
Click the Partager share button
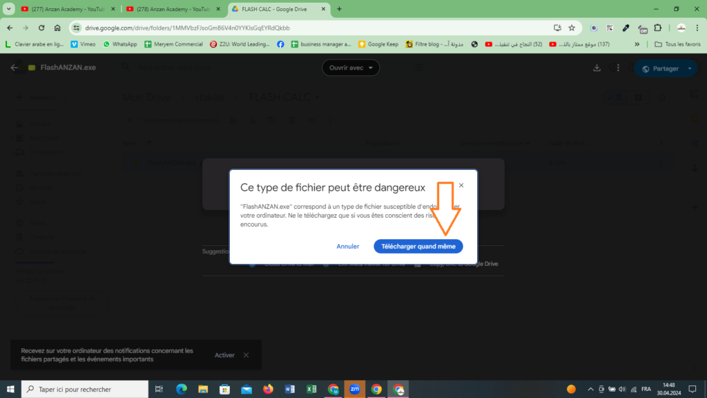(x=660, y=68)
